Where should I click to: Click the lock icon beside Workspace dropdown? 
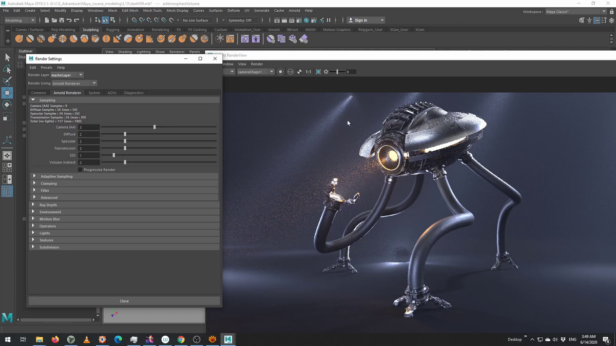tap(612, 12)
